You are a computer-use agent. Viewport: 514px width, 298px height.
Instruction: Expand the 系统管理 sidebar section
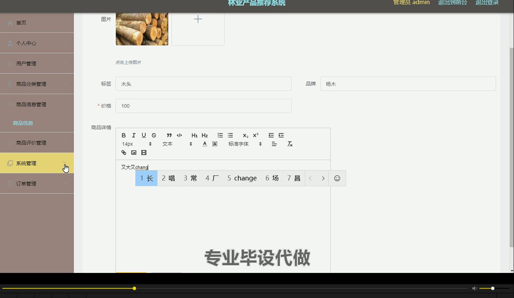click(x=26, y=163)
